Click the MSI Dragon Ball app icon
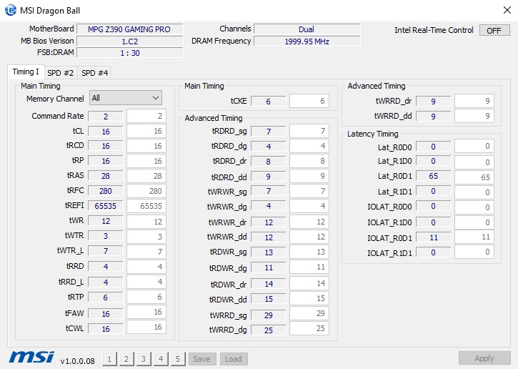518x369 pixels. (x=10, y=10)
